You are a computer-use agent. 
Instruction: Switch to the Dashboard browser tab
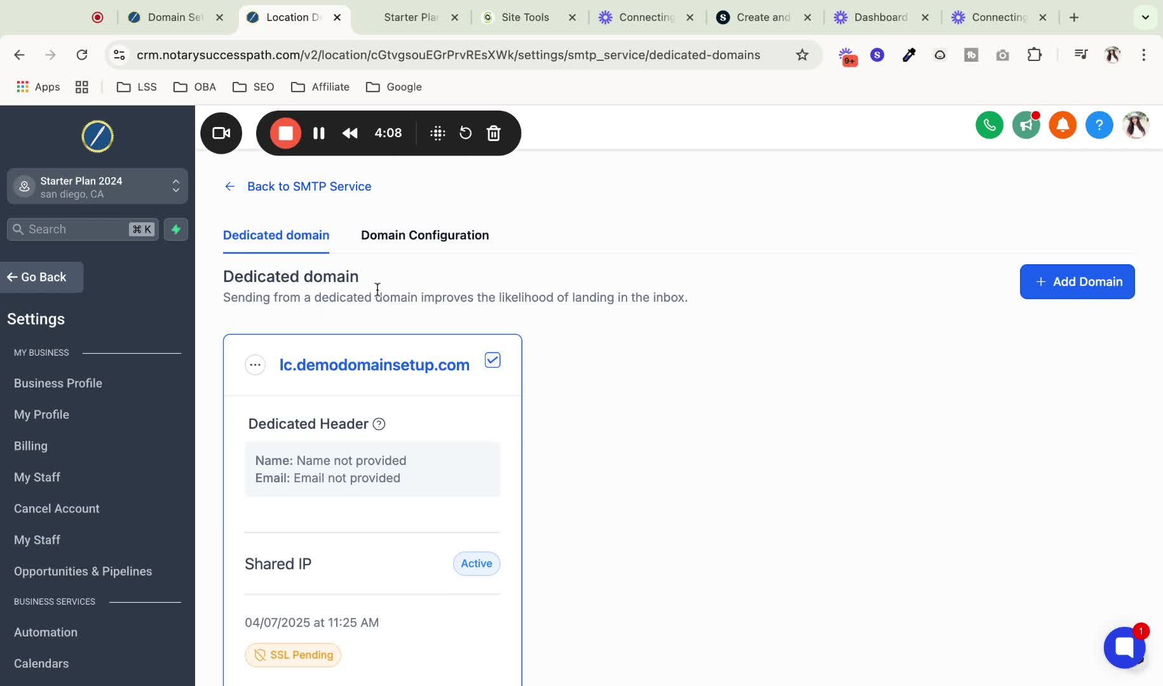880,17
